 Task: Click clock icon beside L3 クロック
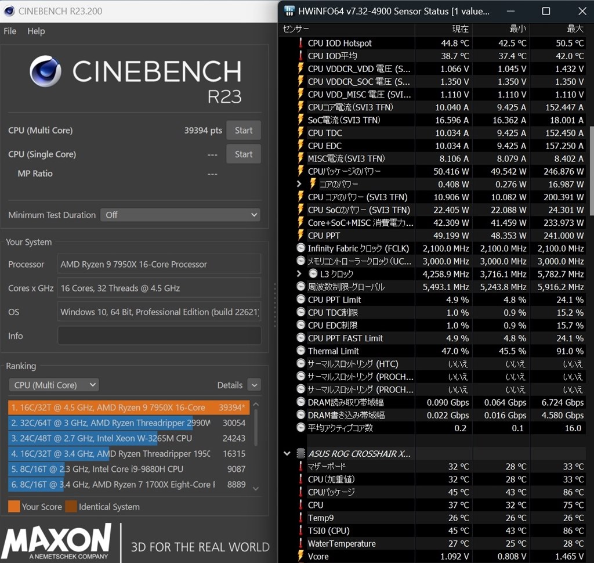click(x=313, y=273)
